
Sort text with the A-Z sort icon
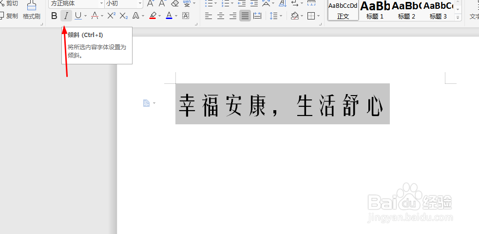283,4
